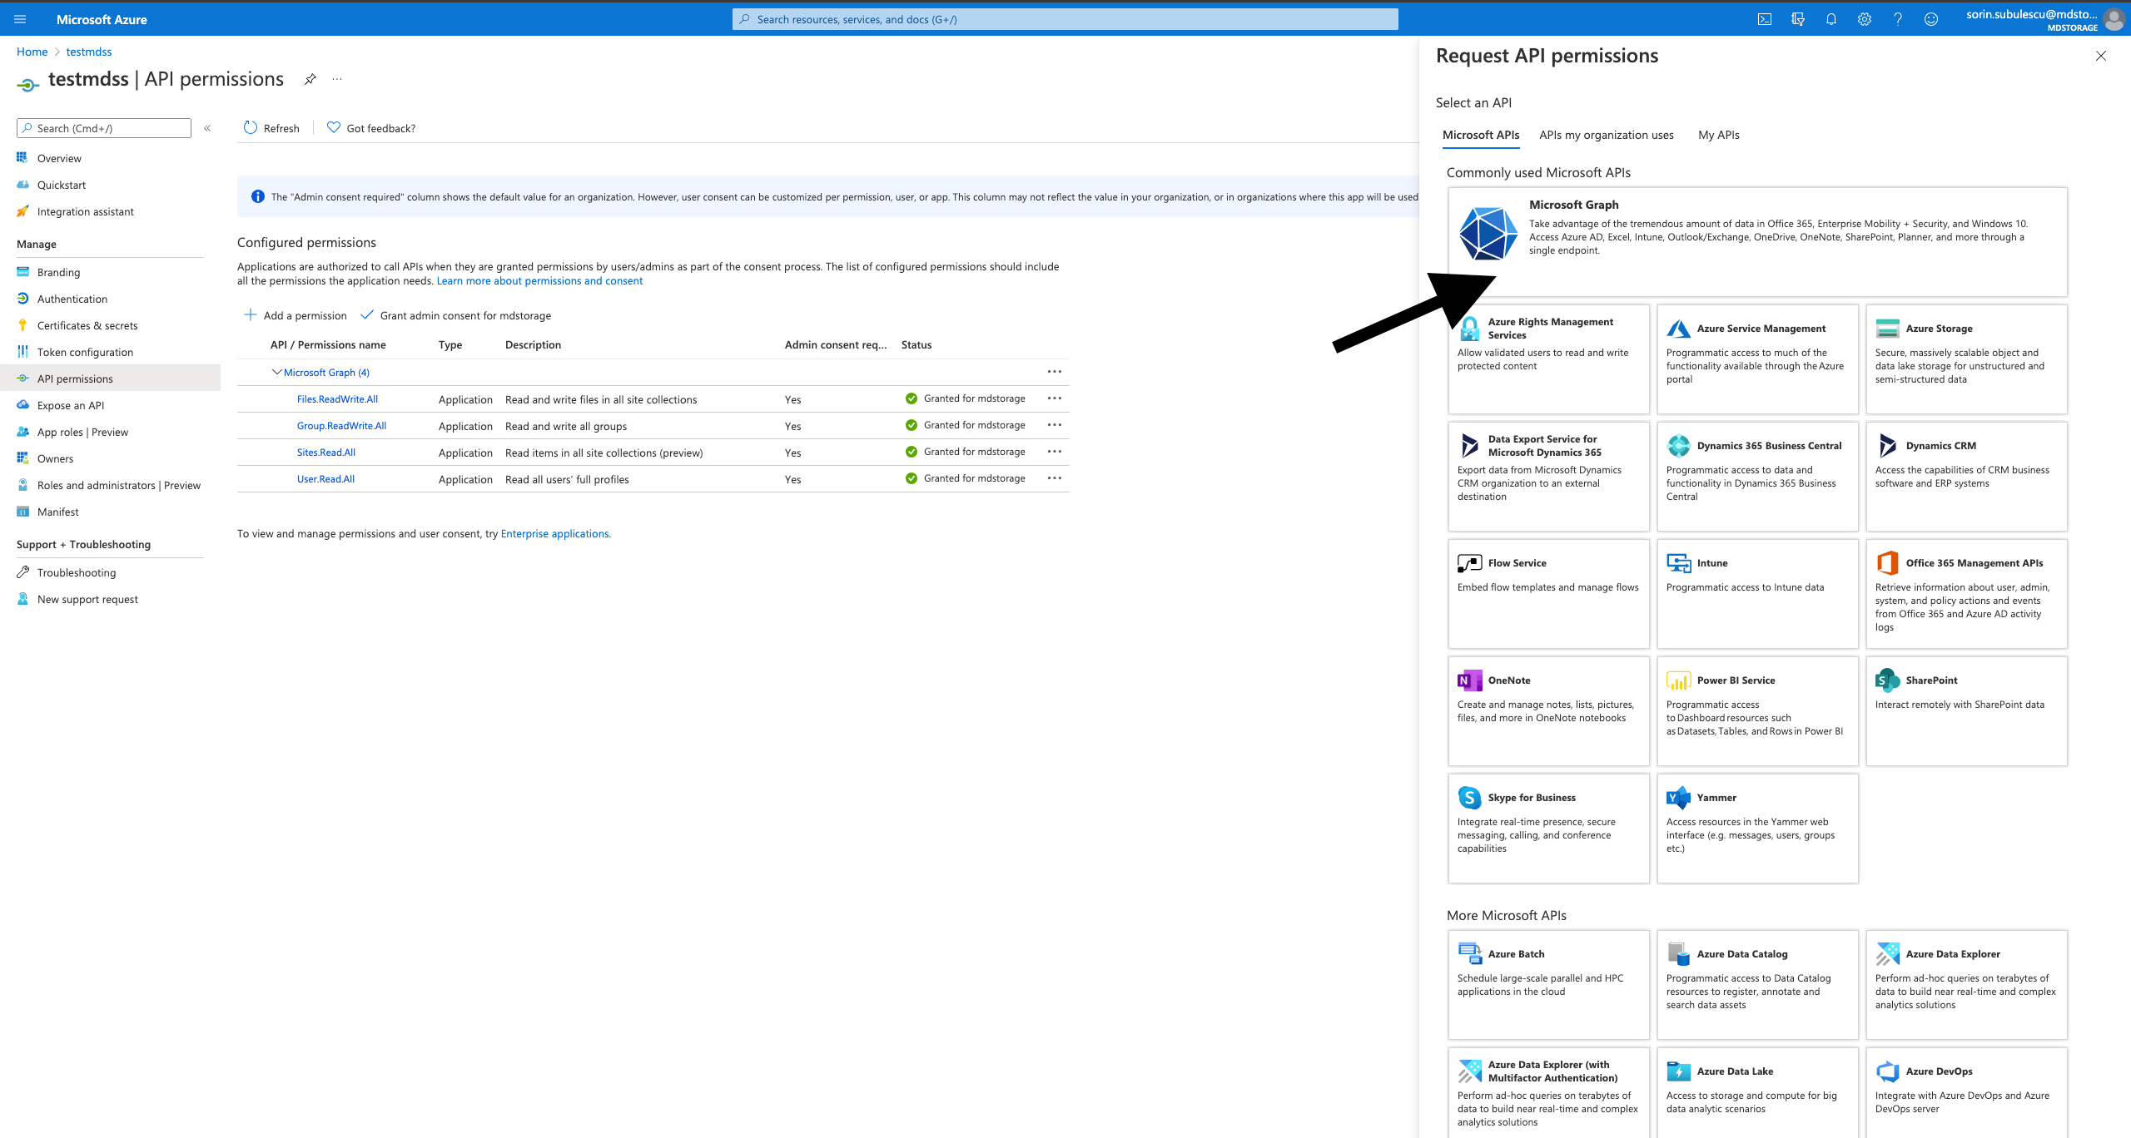Image resolution: width=2131 pixels, height=1138 pixels.
Task: Select the Intune API tile
Action: click(1757, 593)
